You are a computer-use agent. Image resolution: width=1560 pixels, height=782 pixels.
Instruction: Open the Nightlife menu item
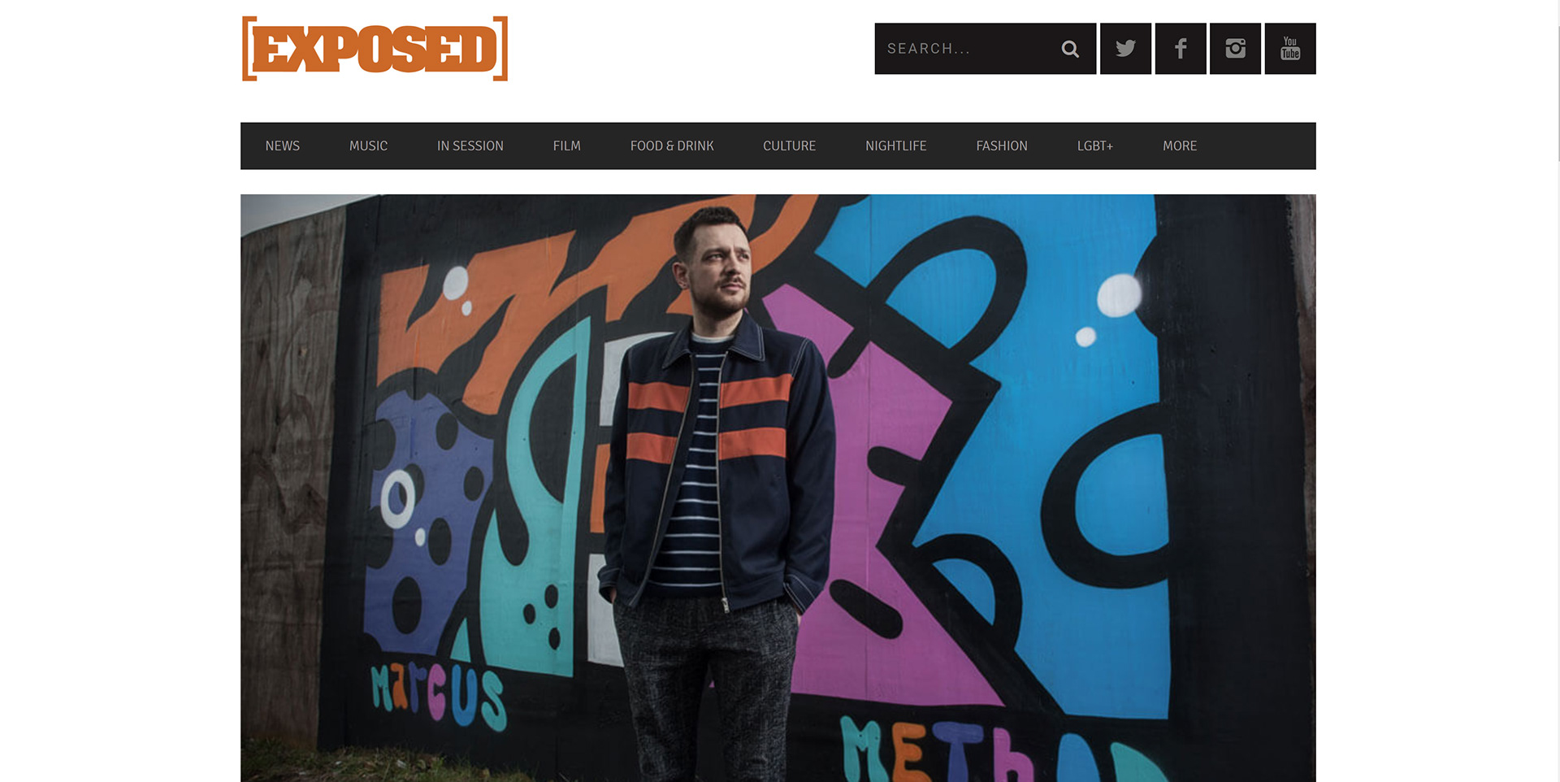click(895, 146)
